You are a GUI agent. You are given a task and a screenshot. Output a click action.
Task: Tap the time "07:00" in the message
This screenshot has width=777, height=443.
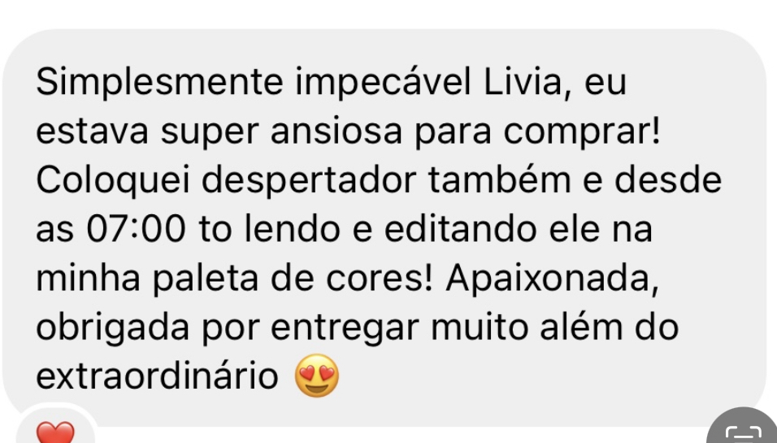[137, 230]
